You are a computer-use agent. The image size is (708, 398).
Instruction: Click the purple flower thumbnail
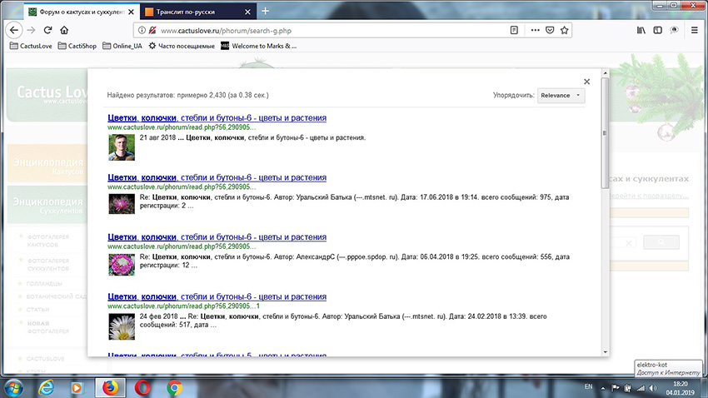pos(121,206)
